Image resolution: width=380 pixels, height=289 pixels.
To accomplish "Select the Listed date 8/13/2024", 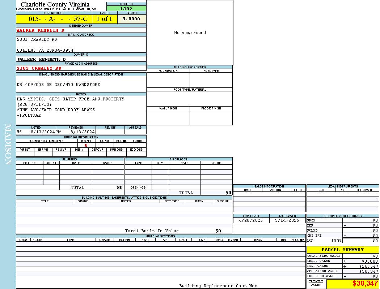I will coord(42,132).
